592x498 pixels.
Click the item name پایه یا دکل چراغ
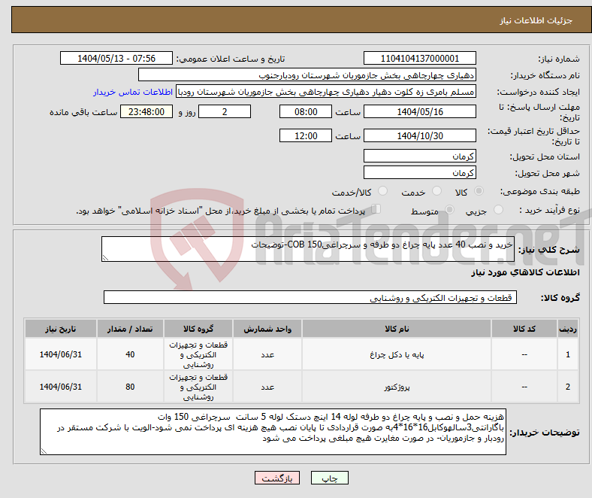click(x=397, y=354)
